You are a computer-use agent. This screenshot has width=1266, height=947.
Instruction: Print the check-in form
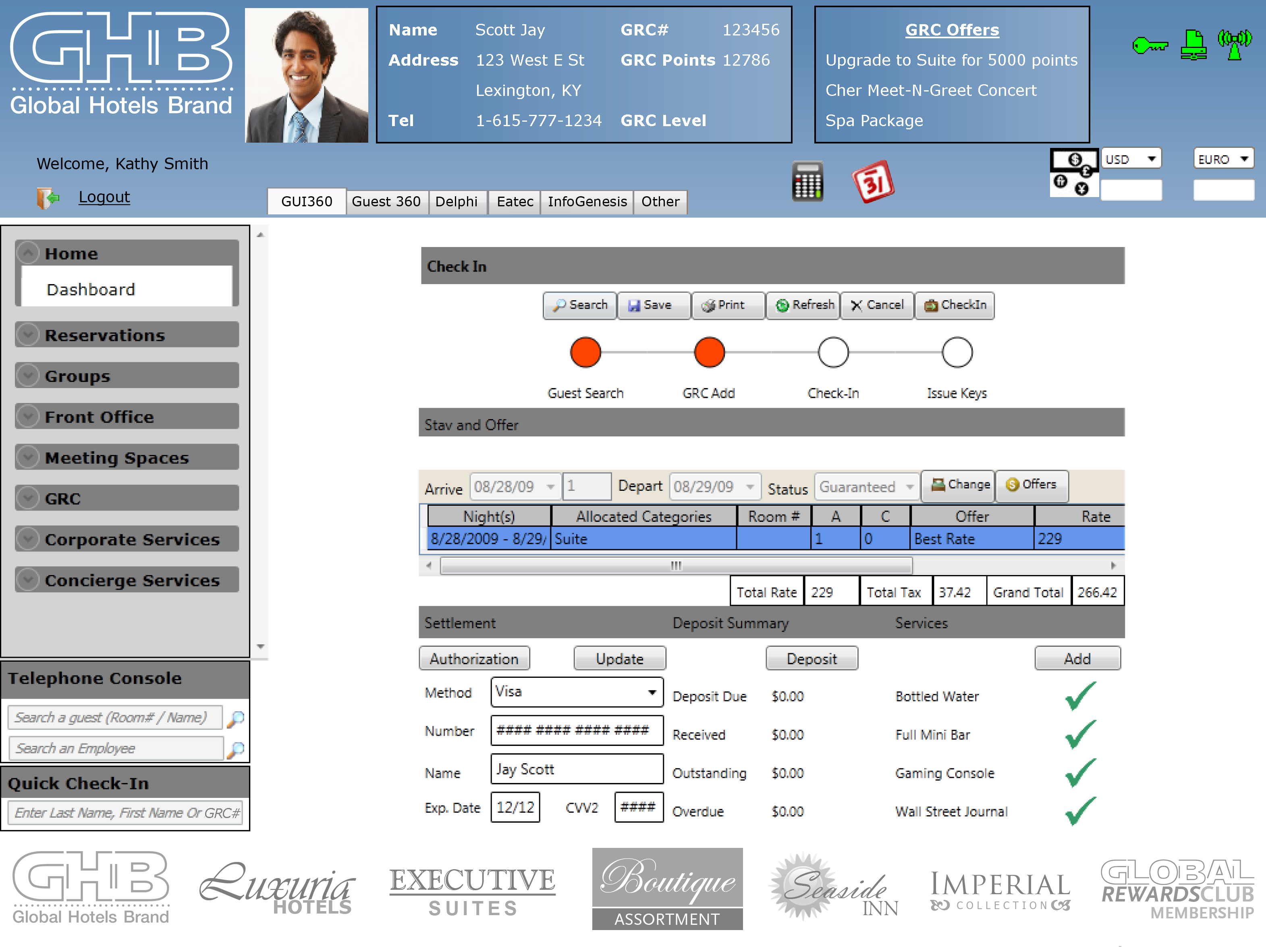pyautogui.click(x=728, y=305)
